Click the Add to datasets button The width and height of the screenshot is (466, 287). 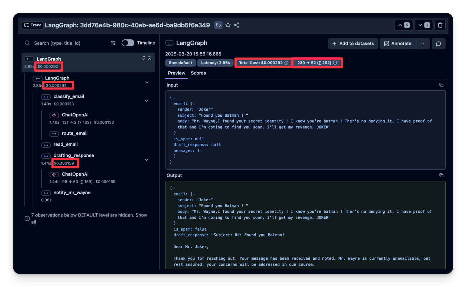353,44
